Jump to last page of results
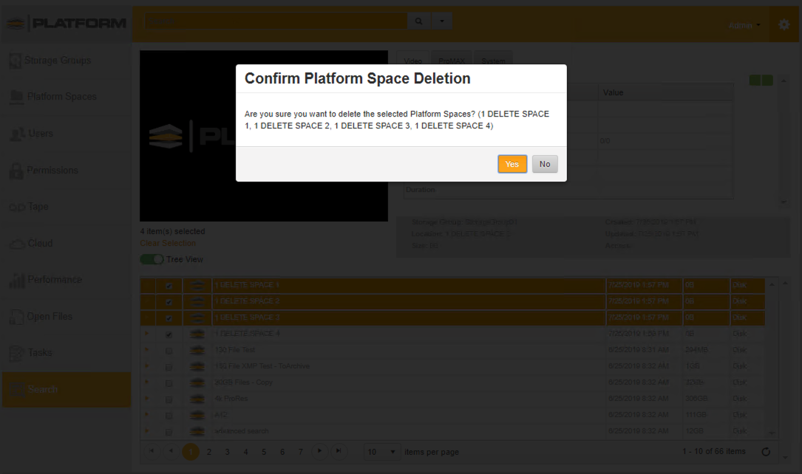 point(339,451)
